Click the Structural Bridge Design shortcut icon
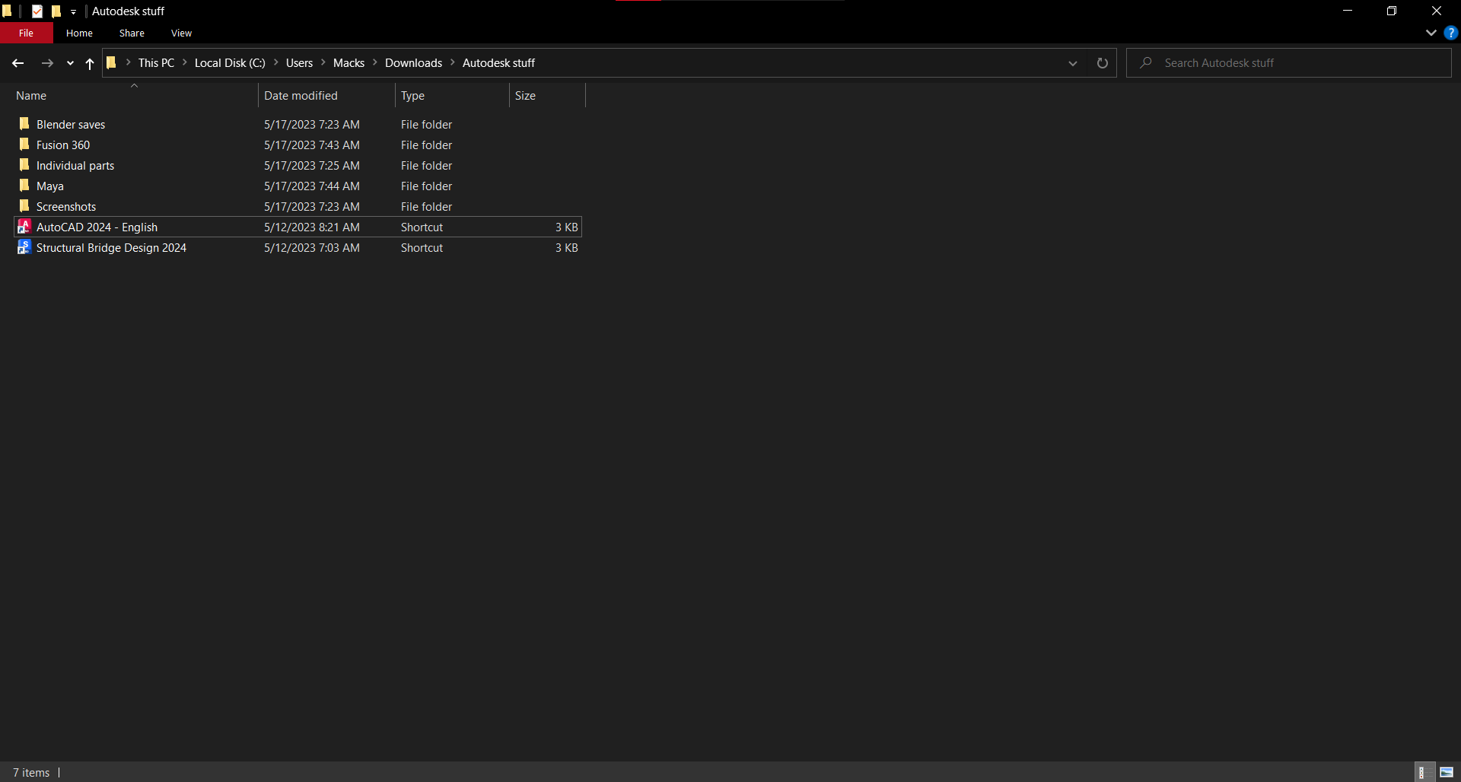The image size is (1461, 782). (24, 247)
